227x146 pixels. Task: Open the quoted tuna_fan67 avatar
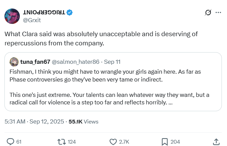click(x=14, y=62)
